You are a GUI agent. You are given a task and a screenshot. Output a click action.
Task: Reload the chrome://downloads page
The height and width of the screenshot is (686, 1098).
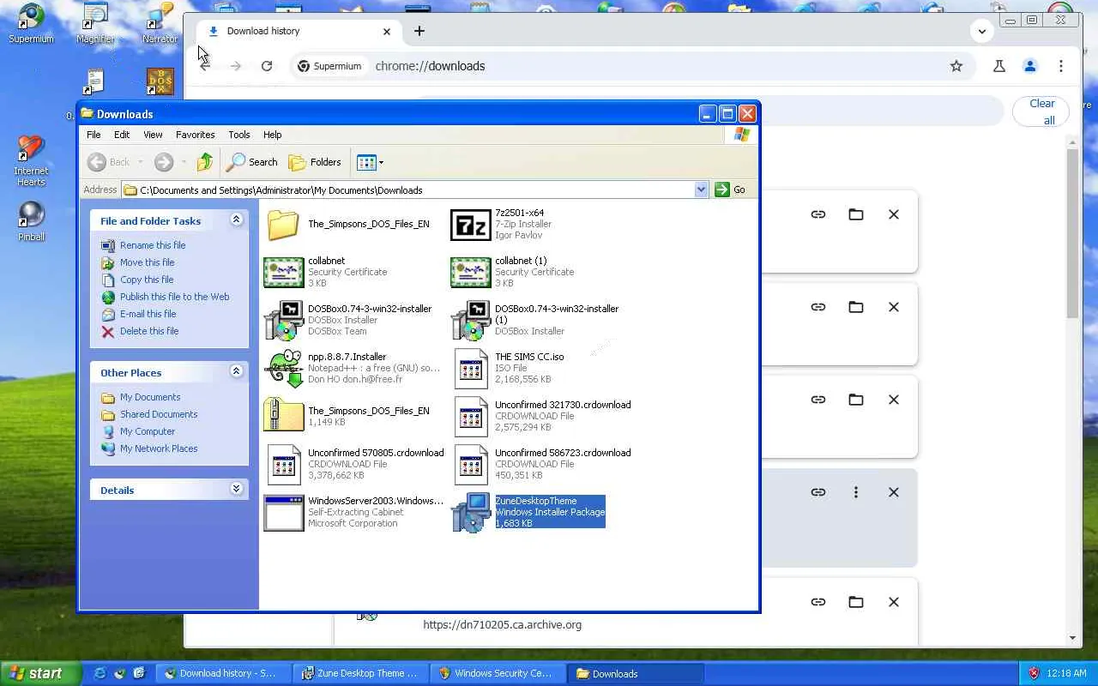pyautogui.click(x=267, y=66)
